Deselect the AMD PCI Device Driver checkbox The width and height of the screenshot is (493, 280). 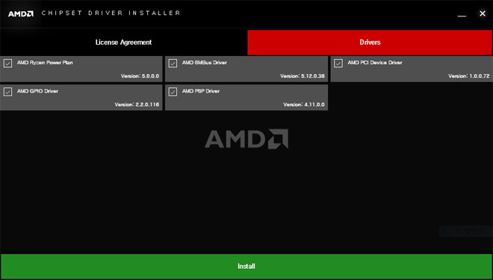click(338, 63)
